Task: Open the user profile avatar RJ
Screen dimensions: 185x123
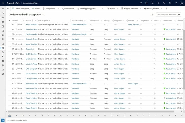Action: pos(182,3)
